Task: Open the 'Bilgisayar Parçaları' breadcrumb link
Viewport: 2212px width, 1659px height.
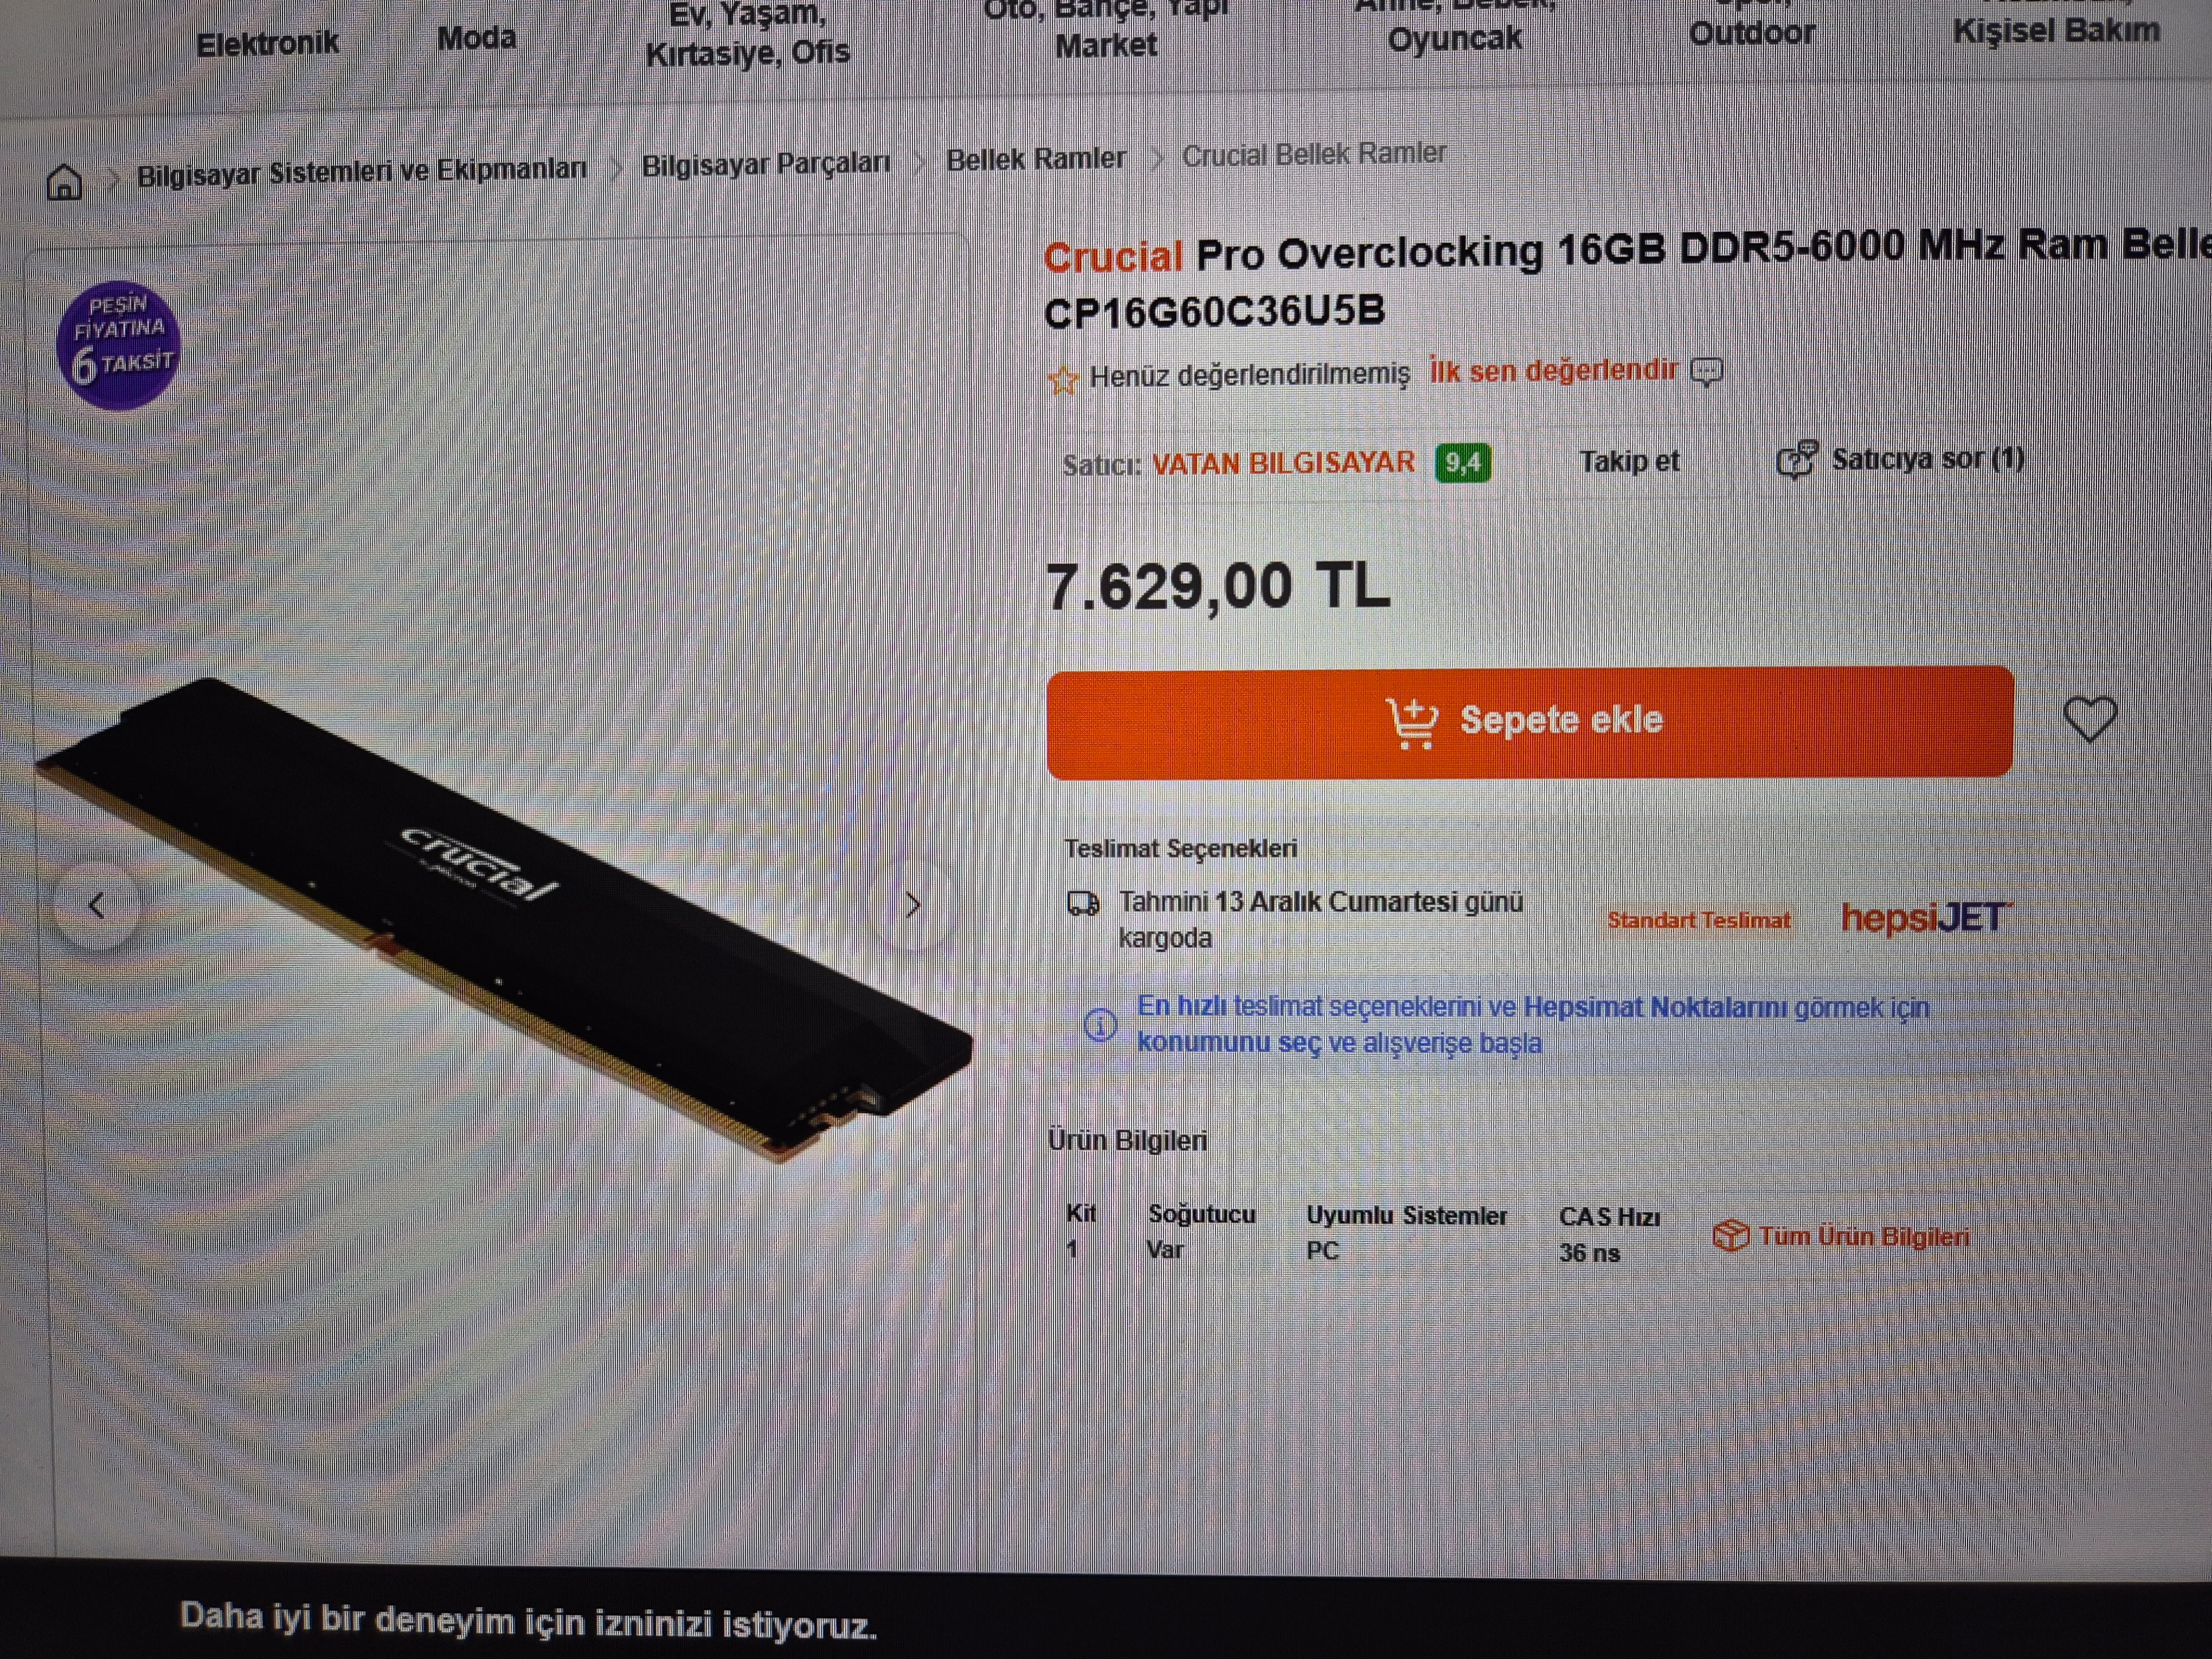Action: 765,165
